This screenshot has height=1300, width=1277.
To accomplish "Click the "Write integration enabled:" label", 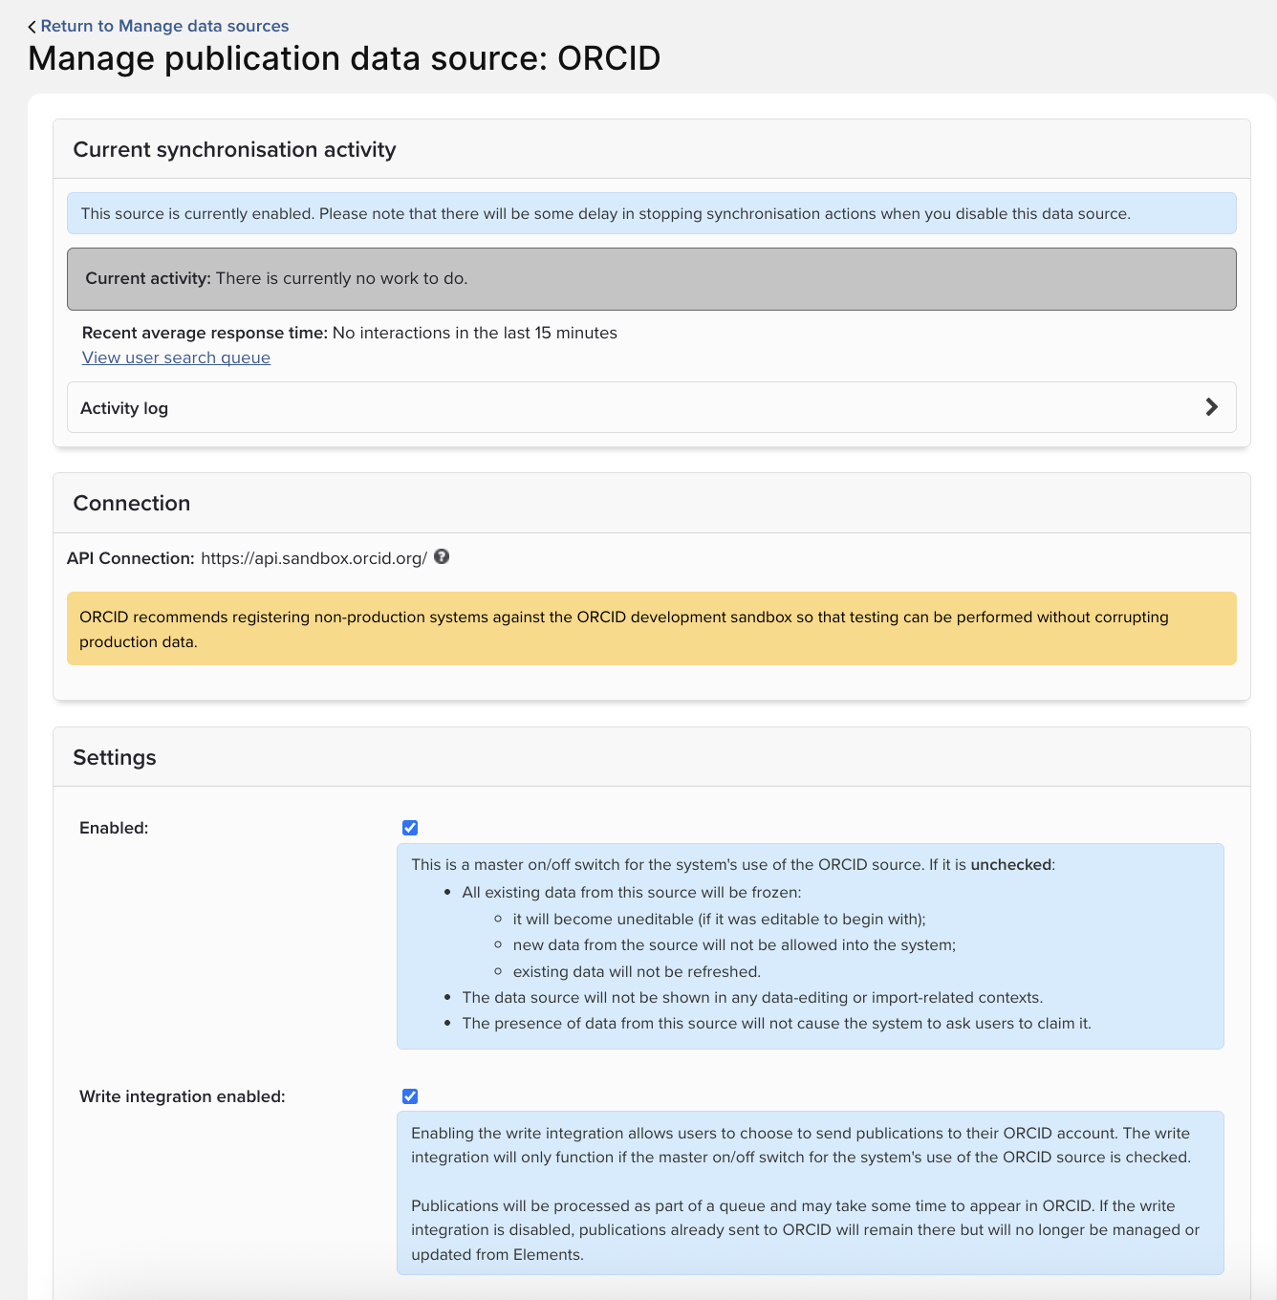I will tap(183, 1096).
